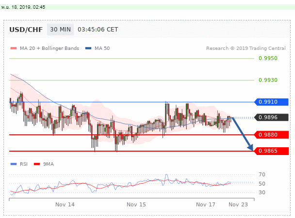Click the blue RSI legend swatch
Viewport: 295px width, 218px height.
click(x=14, y=164)
